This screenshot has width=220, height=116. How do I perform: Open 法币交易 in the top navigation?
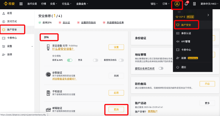[32, 4]
